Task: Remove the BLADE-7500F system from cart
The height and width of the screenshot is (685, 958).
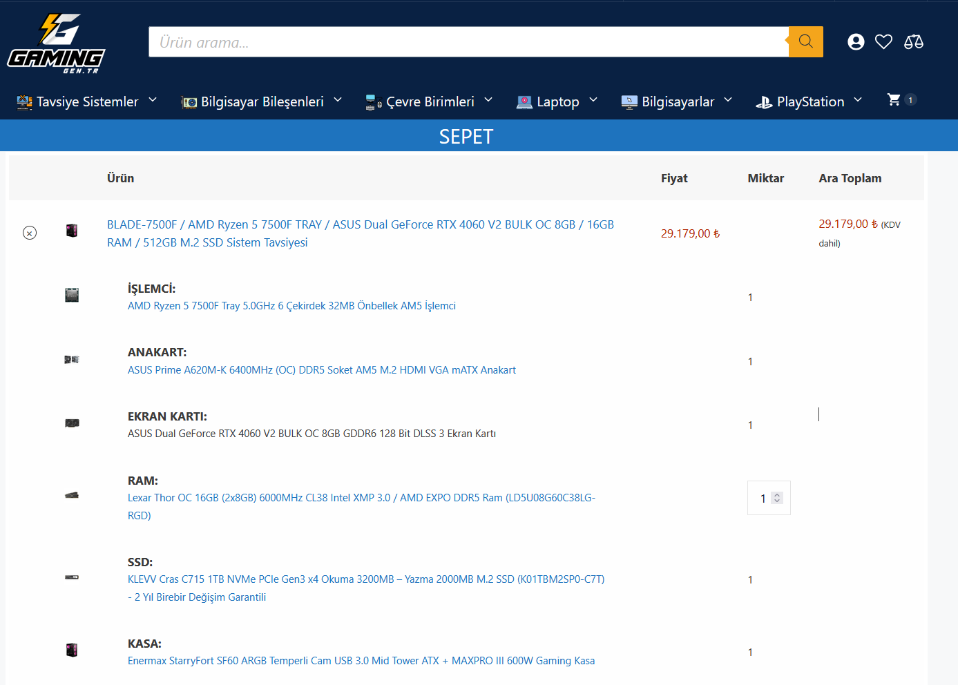Action: pos(30,233)
